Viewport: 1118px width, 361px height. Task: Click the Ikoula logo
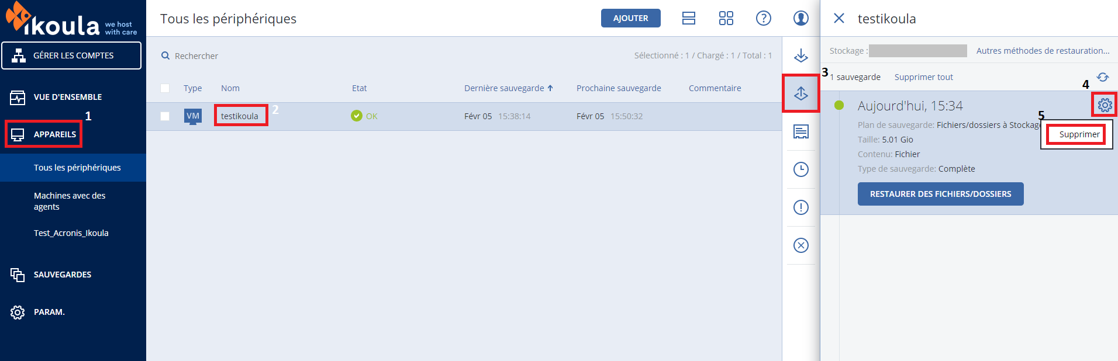point(71,19)
